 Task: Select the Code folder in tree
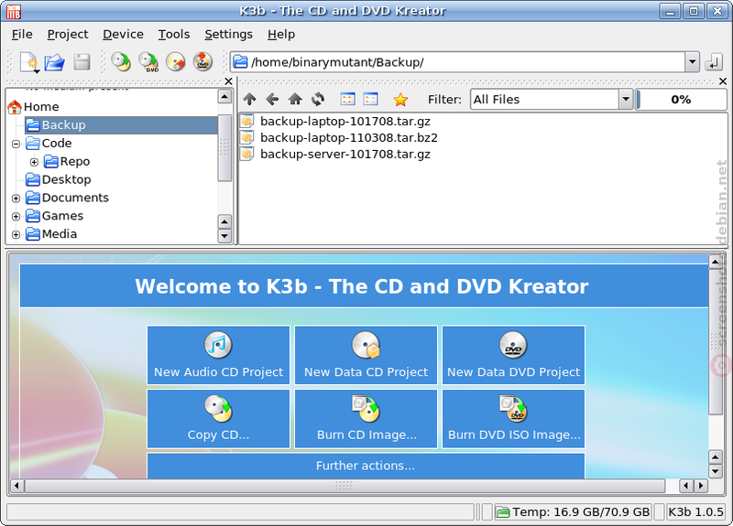pyautogui.click(x=49, y=144)
